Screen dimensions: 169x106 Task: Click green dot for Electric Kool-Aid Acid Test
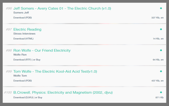point(161,71)
